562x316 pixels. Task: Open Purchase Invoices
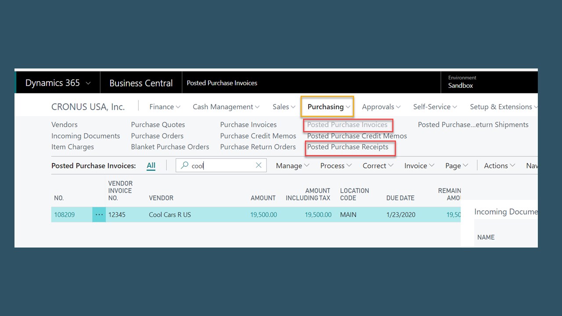pyautogui.click(x=249, y=125)
